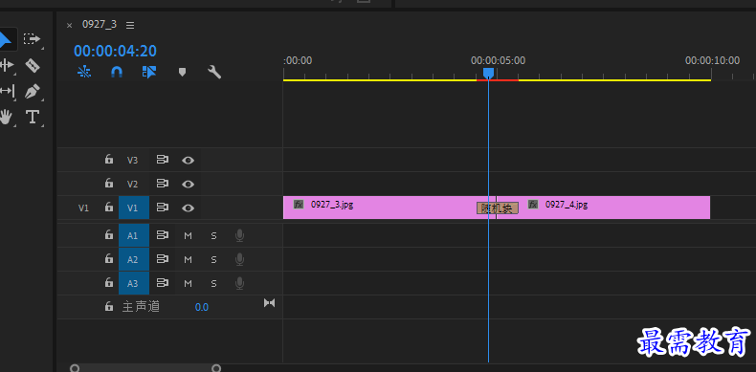Toggle lock on track A1
756x372 pixels.
click(109, 234)
